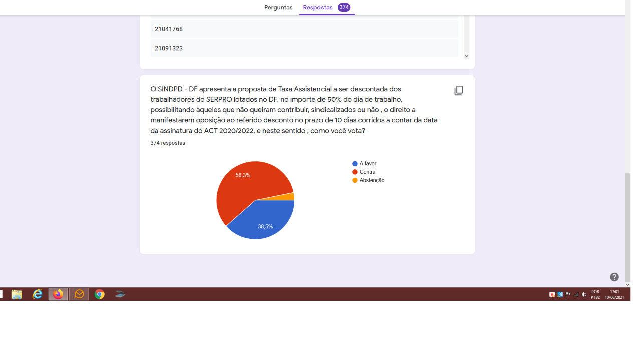The image size is (641, 360).
Task: Click the 374 responses count badge
Action: click(344, 7)
